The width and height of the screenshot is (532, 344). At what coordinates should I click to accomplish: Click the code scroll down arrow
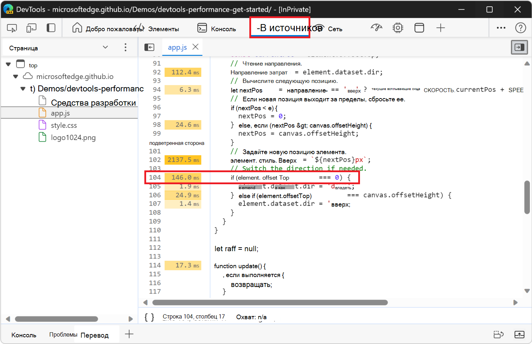coord(527,291)
